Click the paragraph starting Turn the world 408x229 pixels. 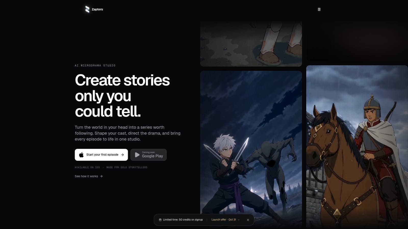pyautogui.click(x=127, y=133)
